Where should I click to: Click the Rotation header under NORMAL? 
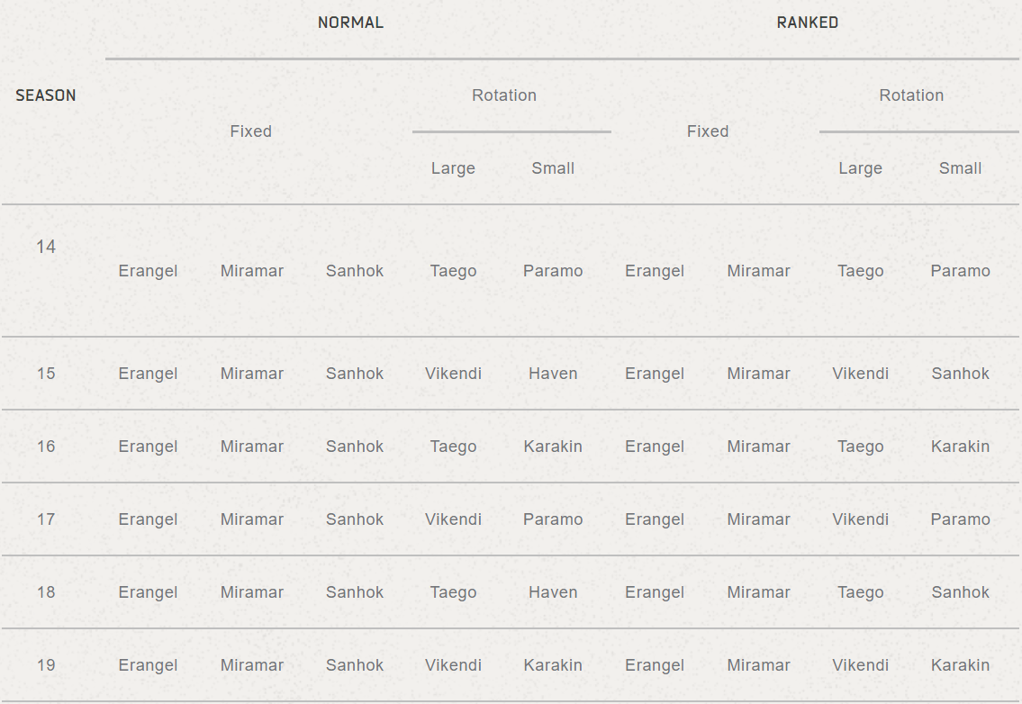pos(504,95)
